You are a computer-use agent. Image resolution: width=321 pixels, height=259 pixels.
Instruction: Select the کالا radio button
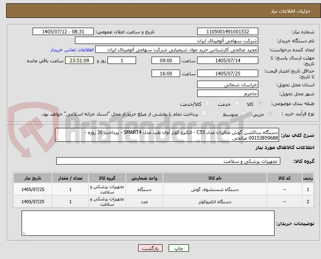pyautogui.click(x=259, y=103)
